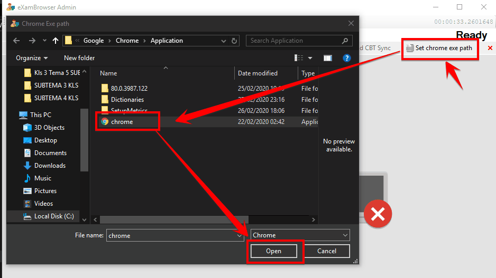The width and height of the screenshot is (496, 278).
Task: Click horizontal scrollbar thumb in file list
Action: coord(174,219)
